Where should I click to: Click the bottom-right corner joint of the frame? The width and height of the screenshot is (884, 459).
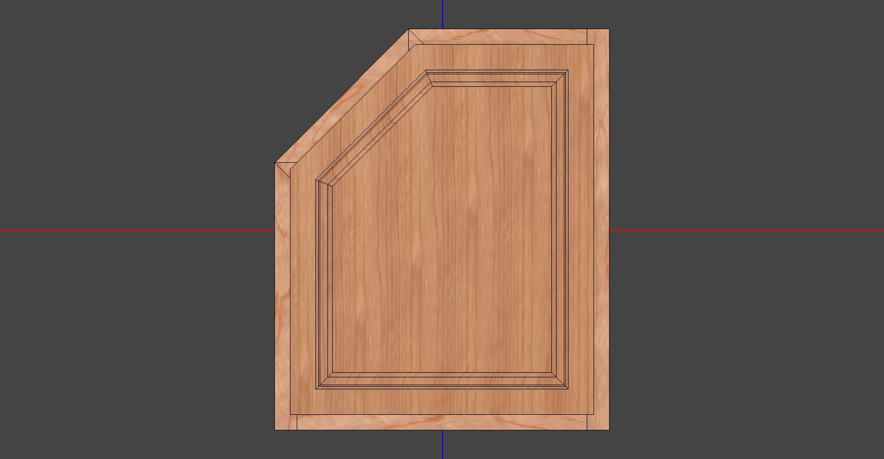pyautogui.click(x=598, y=422)
